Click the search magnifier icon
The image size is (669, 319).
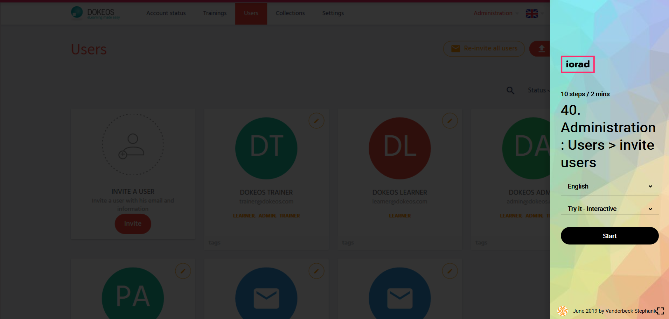pyautogui.click(x=510, y=91)
